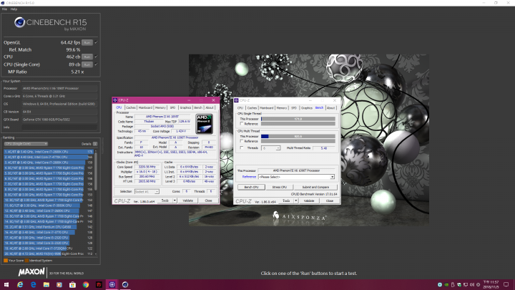Open the Reference <Please Select> dropdown
Image resolution: width=515 pixels, height=290 pixels.
pos(296,177)
